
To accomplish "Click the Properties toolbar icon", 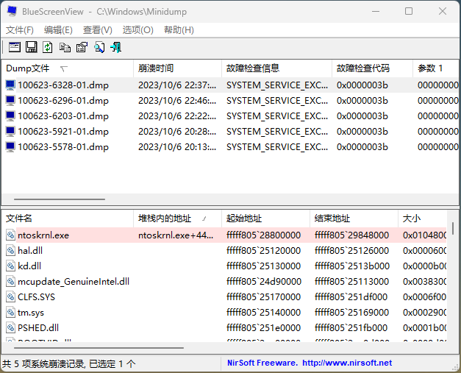I will (82, 47).
